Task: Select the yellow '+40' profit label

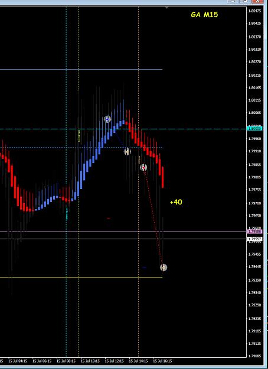Action: (x=176, y=202)
